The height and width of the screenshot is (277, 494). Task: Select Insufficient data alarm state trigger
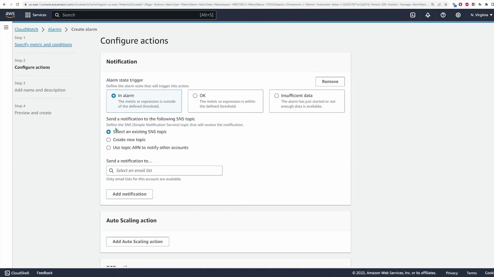pos(276,95)
